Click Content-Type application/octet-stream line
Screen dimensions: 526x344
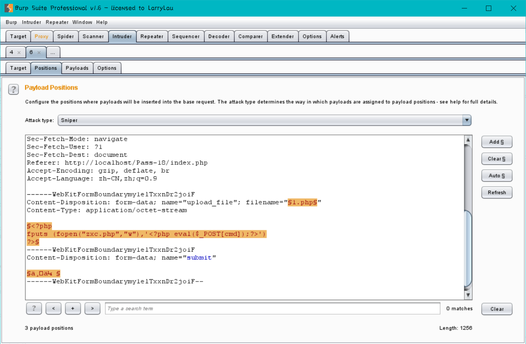coord(107,210)
